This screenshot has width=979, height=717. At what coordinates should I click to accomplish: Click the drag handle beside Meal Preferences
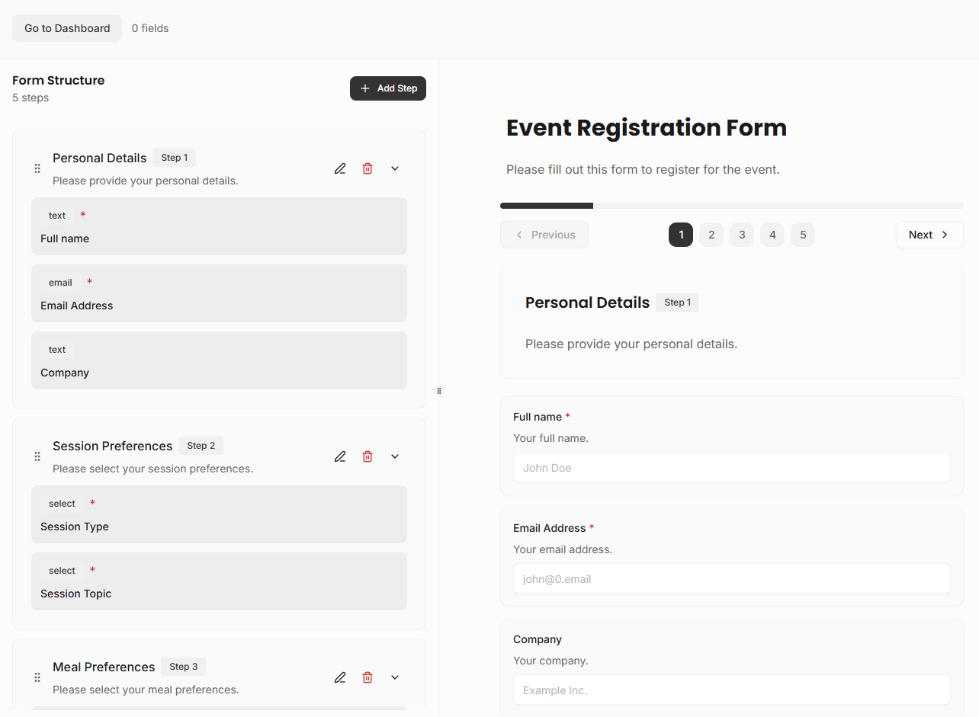click(37, 677)
